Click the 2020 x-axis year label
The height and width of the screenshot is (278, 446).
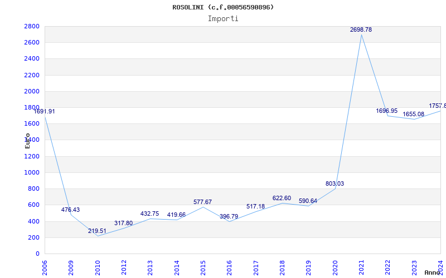[335, 268]
